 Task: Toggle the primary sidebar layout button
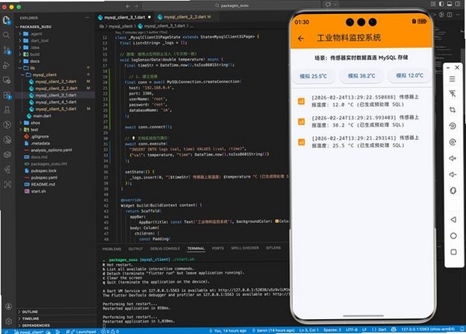(441, 4)
